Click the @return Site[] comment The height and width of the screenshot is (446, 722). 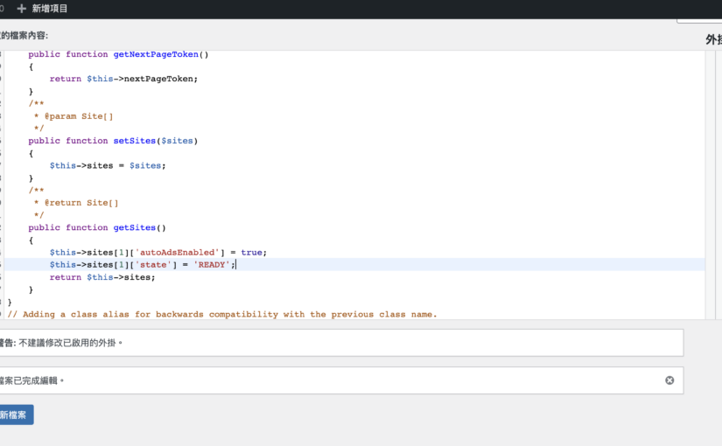pyautogui.click(x=81, y=203)
